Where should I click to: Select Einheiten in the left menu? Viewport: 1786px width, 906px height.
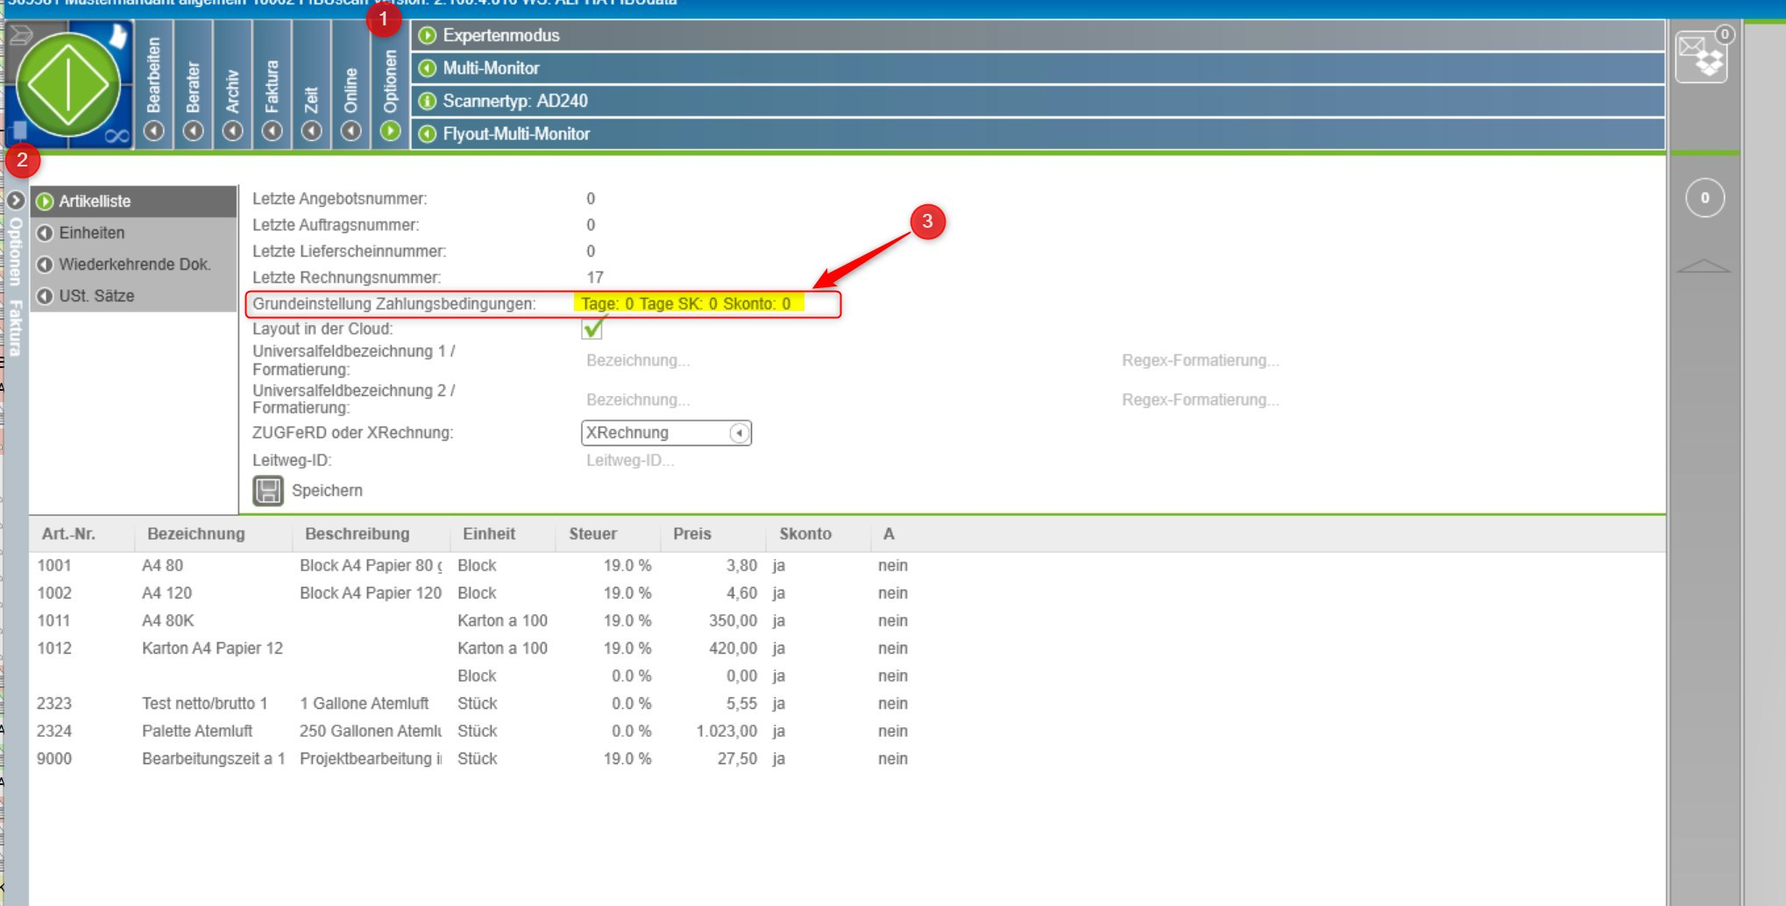[92, 233]
